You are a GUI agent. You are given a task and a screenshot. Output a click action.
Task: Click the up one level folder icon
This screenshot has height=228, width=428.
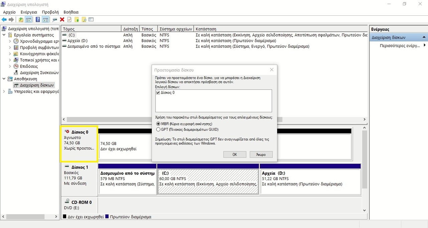pyautogui.click(x=21, y=20)
